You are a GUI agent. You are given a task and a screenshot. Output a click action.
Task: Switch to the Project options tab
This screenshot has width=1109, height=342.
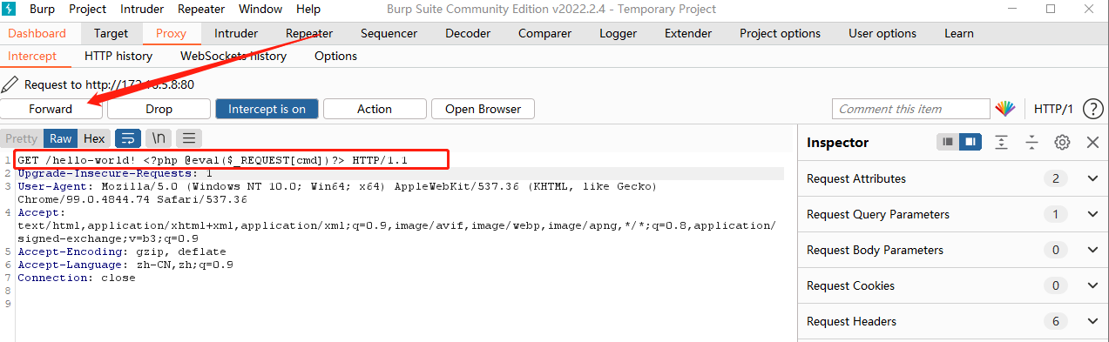coord(781,33)
